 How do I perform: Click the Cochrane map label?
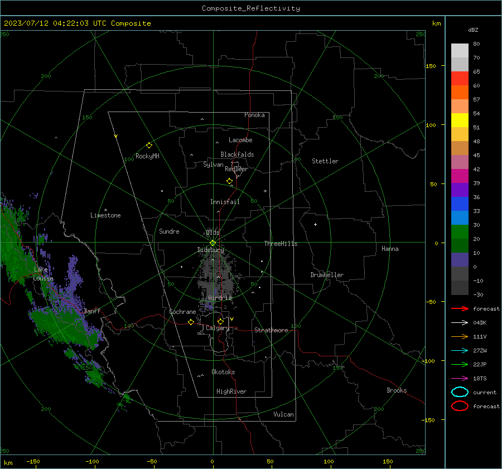[182, 312]
